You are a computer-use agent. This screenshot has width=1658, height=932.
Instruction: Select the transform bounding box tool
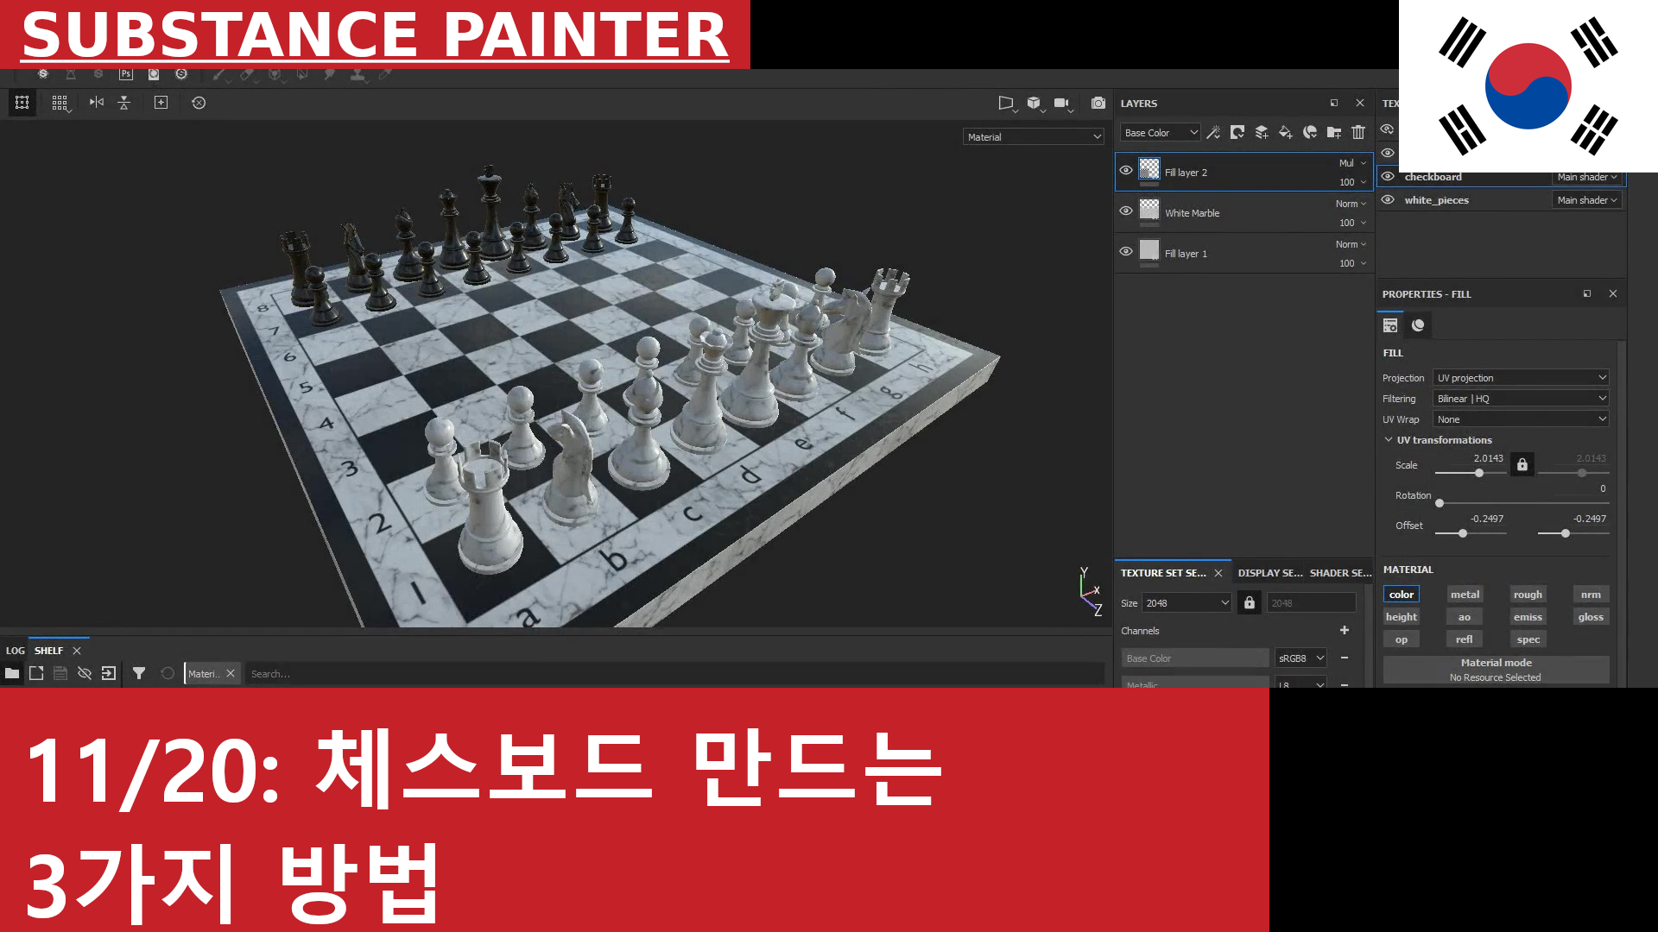click(x=22, y=103)
